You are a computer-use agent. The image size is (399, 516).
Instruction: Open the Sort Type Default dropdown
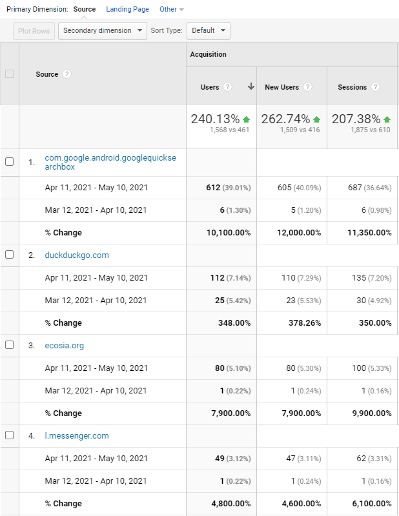tap(208, 30)
